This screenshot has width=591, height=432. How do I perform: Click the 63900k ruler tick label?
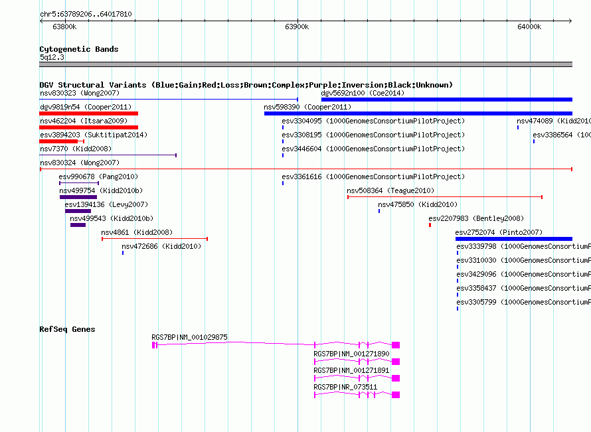(x=297, y=27)
